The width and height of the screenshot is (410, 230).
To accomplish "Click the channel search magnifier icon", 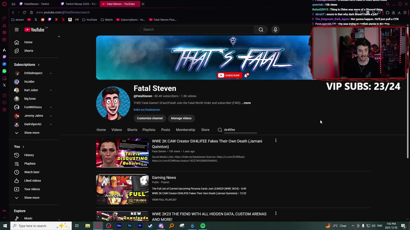I will 220,130.
